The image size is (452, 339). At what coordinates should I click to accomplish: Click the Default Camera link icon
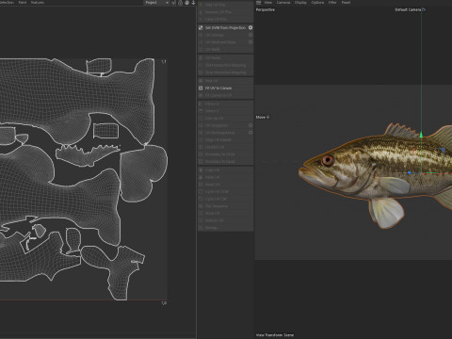click(424, 9)
